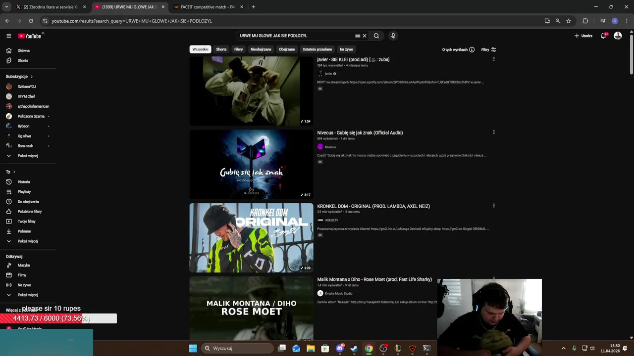The image size is (634, 356).
Task: Select the Obejrzane filter chip
Action: tap(287, 49)
